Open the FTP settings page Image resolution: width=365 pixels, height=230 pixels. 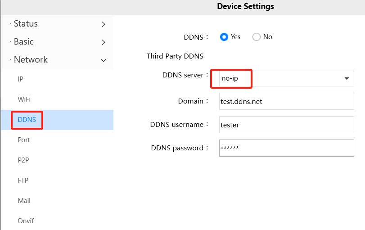(23, 180)
